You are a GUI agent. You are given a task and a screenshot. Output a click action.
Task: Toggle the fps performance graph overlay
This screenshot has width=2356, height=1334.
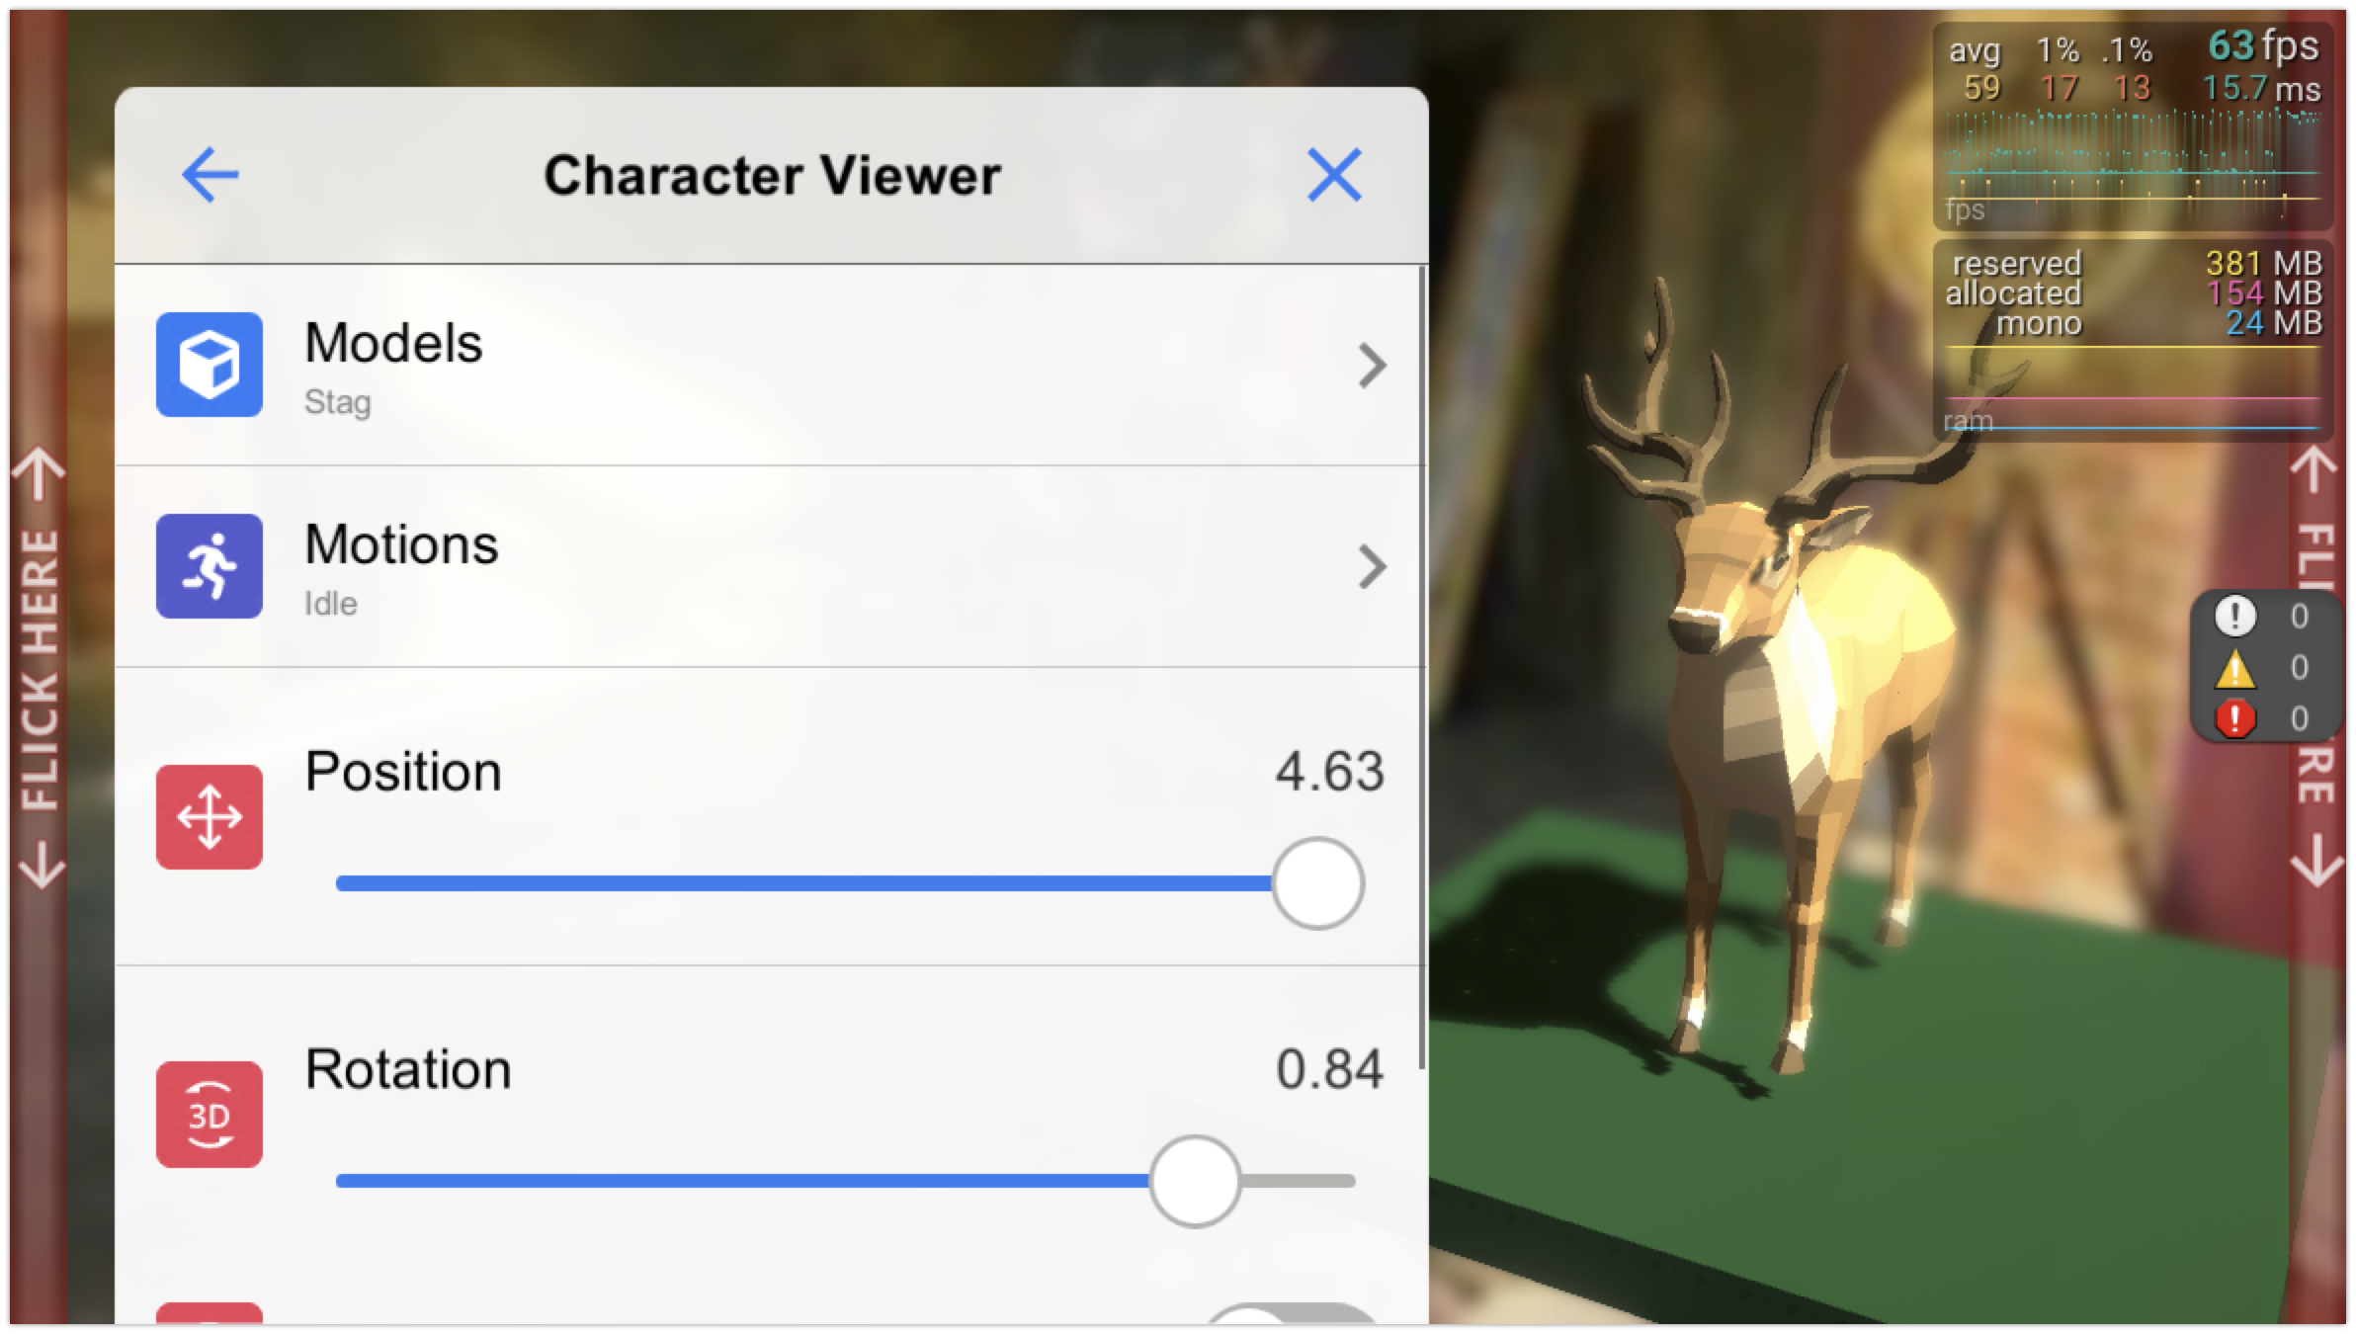pos(2132,128)
